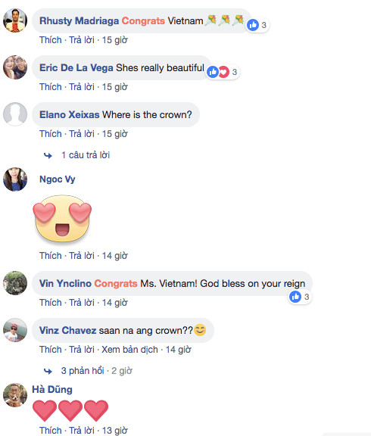The width and height of the screenshot is (371, 436).
Task: Click the heart-eyes emoji sticker by Ngoc Vy
Action: point(62,218)
